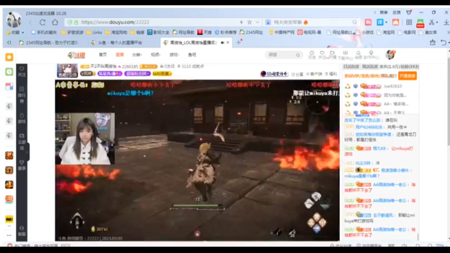
Task: Click the tab list scroll-left icon
Action: pyautogui.click(x=9, y=43)
